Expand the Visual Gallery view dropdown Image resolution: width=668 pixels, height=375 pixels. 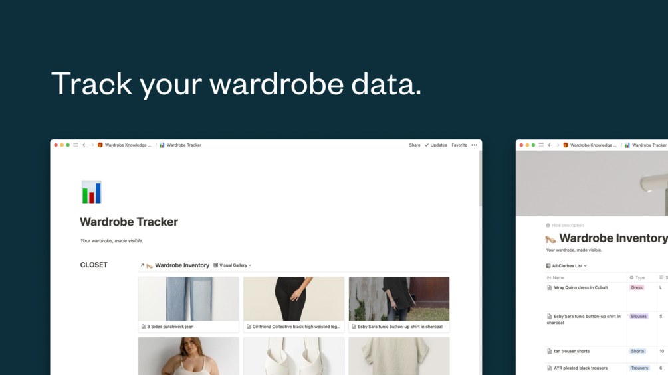coord(233,265)
